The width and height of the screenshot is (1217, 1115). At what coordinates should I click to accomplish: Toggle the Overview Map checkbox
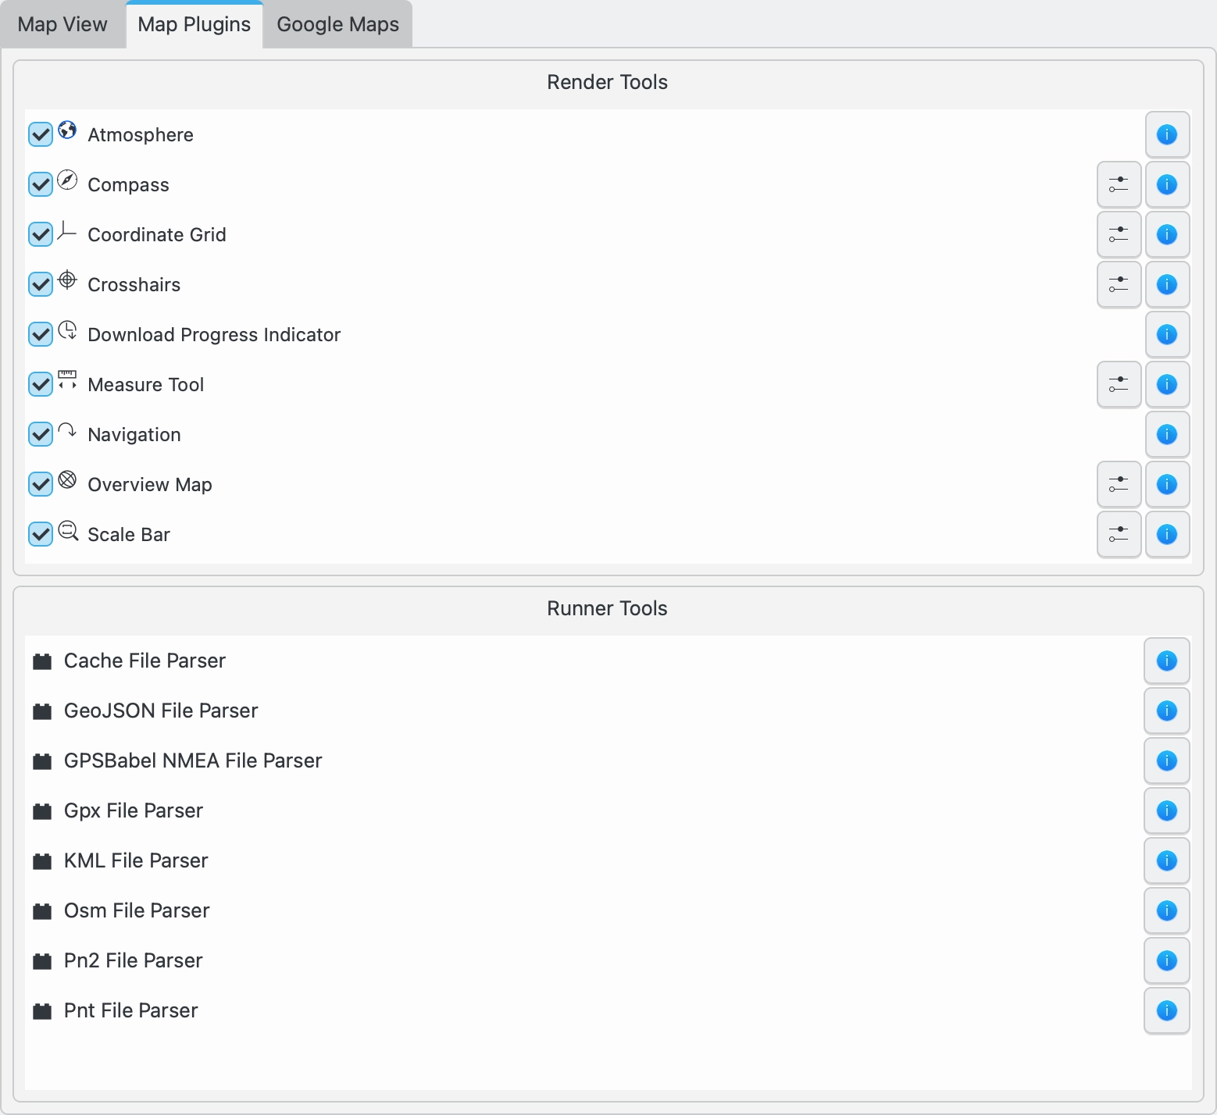tap(41, 484)
